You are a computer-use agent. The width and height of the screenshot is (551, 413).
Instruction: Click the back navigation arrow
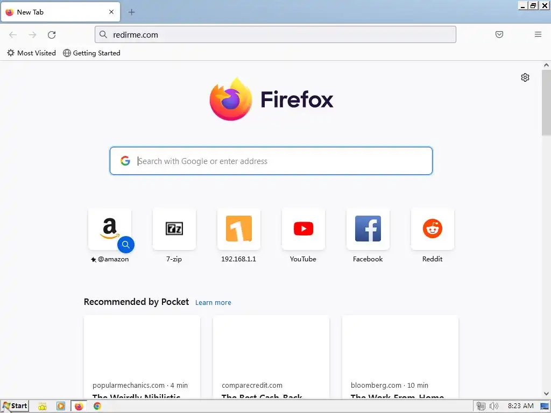click(13, 34)
